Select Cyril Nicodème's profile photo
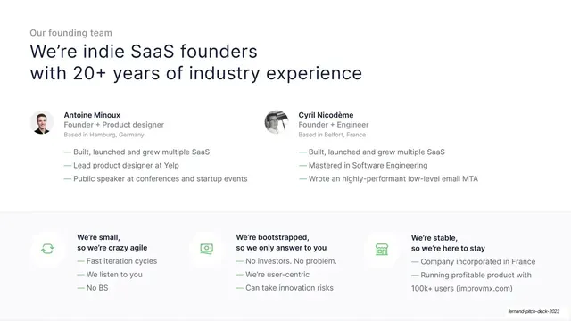The height and width of the screenshot is (321, 571). [x=277, y=122]
